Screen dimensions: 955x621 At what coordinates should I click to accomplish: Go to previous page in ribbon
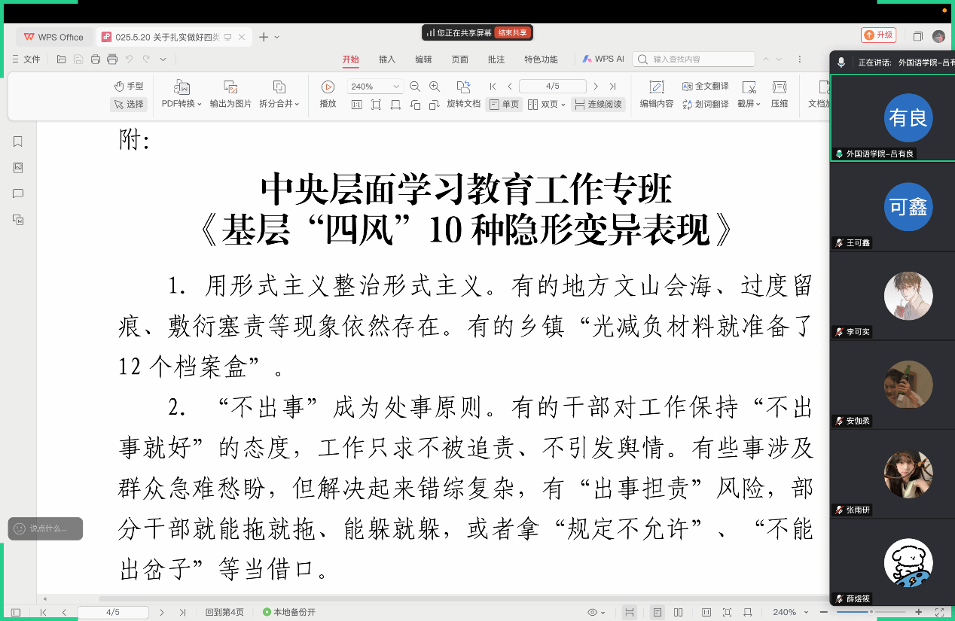coord(510,87)
